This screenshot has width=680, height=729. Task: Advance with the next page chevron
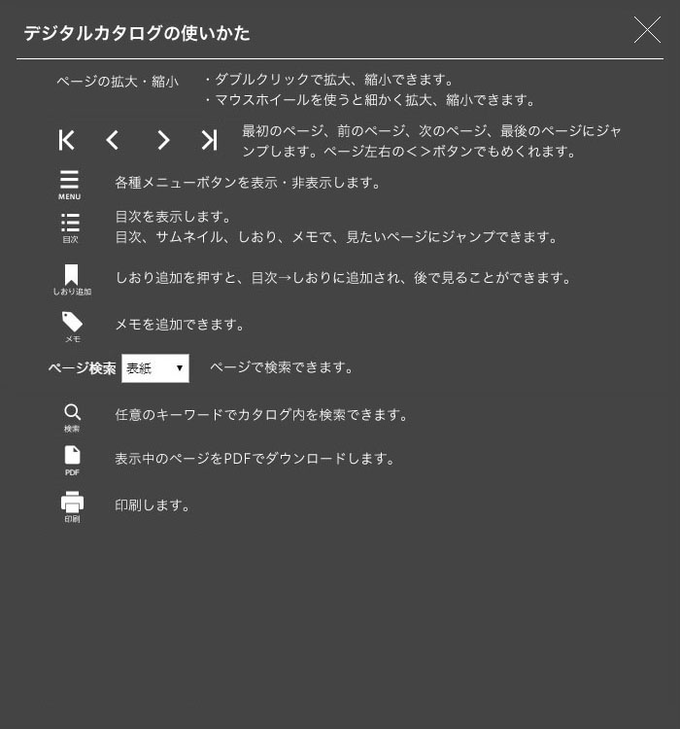coord(163,140)
